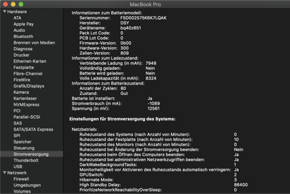Open the SAS entry
The width and height of the screenshot is (290, 194).
coord(18,123)
